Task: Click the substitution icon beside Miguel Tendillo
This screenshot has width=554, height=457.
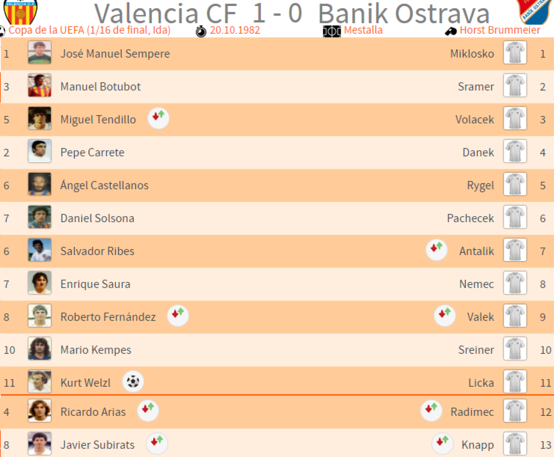Action: 158,118
